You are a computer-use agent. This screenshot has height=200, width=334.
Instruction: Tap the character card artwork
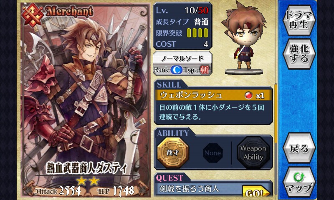pos(86,100)
